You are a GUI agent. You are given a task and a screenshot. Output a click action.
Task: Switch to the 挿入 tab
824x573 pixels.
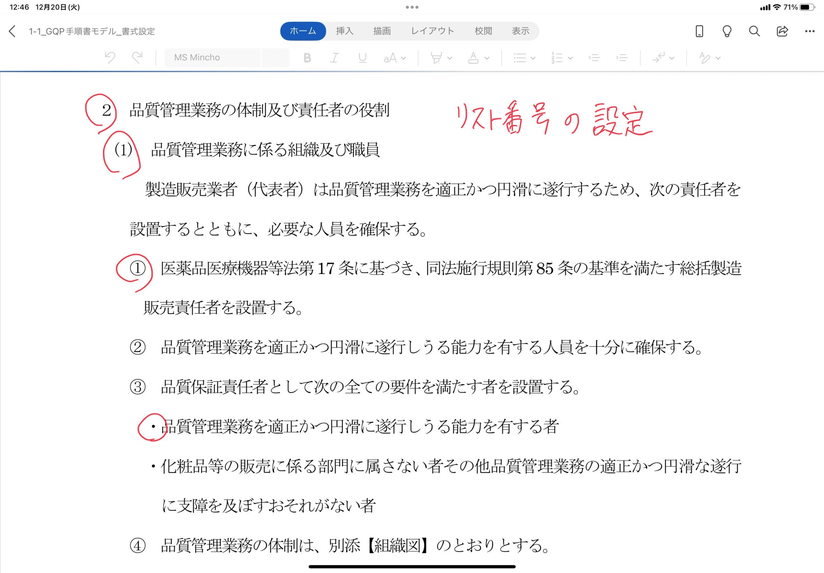(344, 31)
